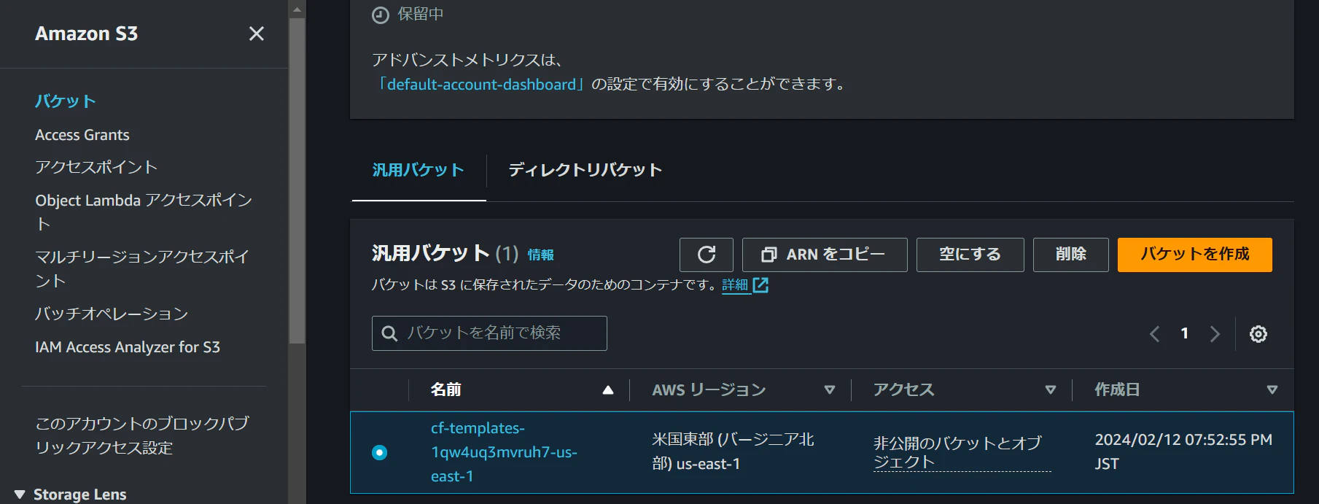Screen dimensions: 1319x504
Task: Click the 名前 column header text
Action: click(446, 390)
